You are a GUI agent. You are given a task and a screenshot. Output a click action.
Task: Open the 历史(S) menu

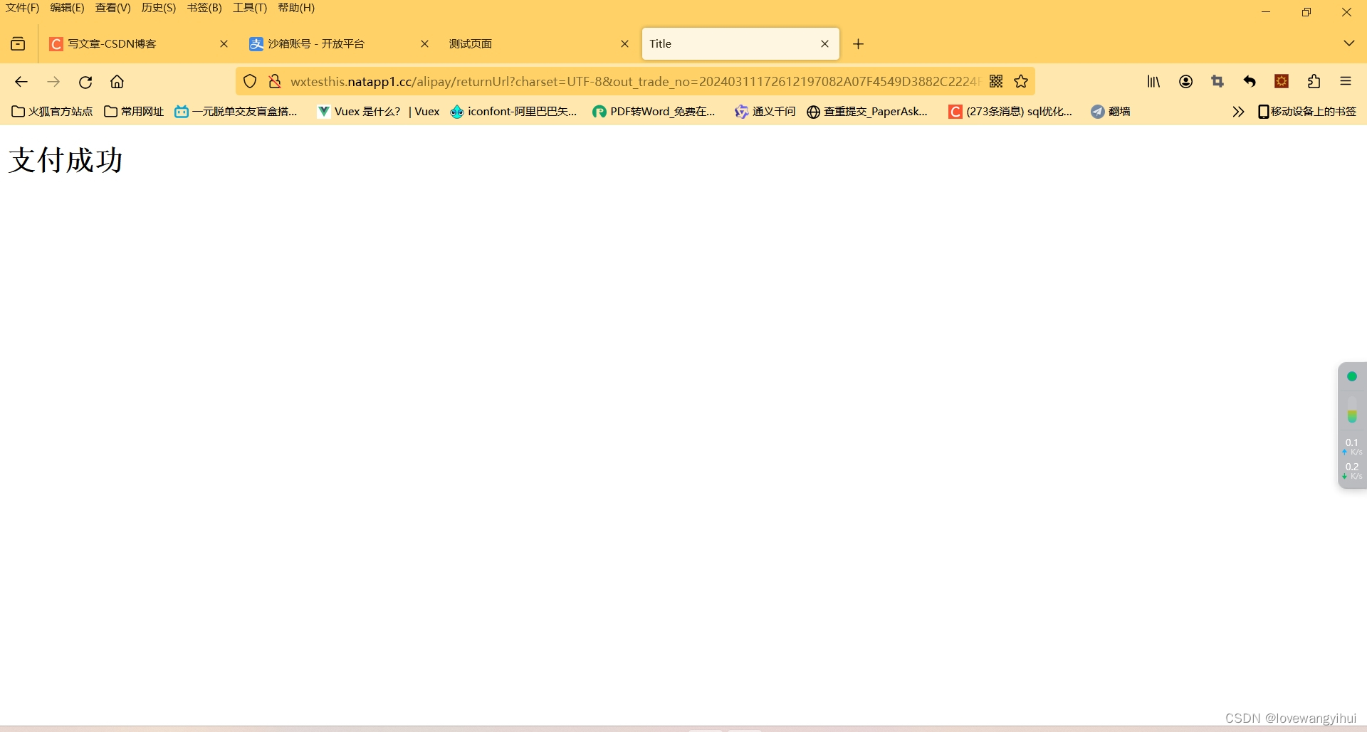click(x=158, y=8)
